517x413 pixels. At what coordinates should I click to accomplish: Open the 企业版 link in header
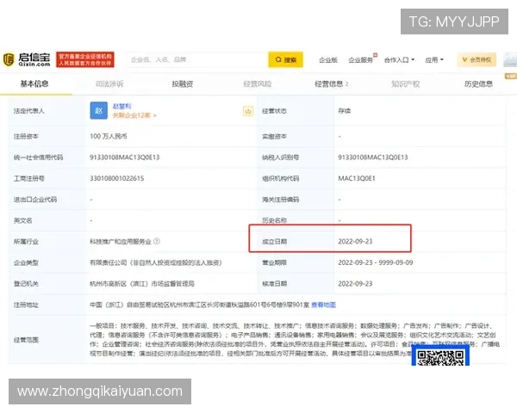[328, 60]
